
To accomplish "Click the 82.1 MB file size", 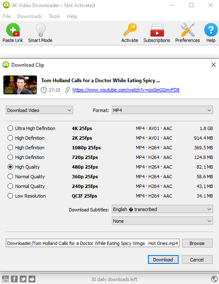I will pyautogui.click(x=204, y=167).
